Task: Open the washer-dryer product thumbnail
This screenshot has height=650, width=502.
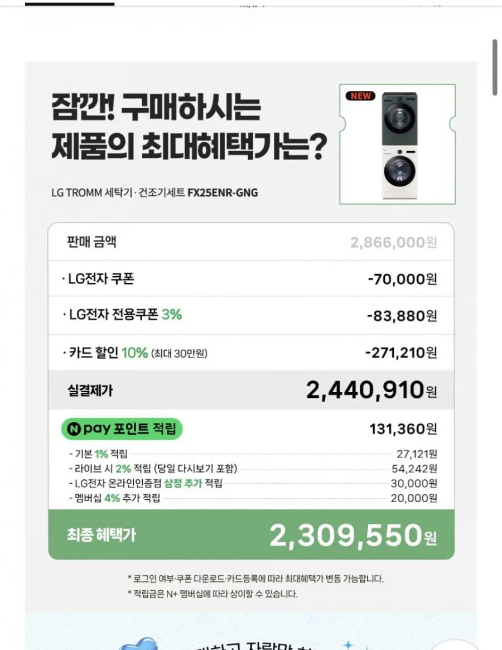Action: coord(398,145)
